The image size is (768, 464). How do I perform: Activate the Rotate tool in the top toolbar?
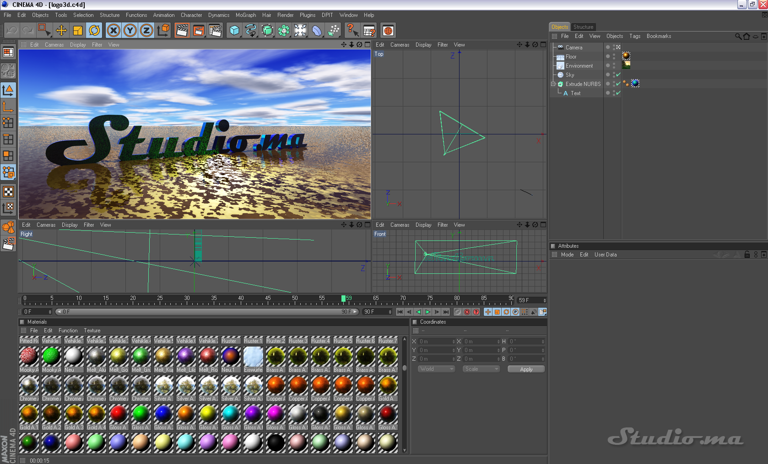pos(94,31)
